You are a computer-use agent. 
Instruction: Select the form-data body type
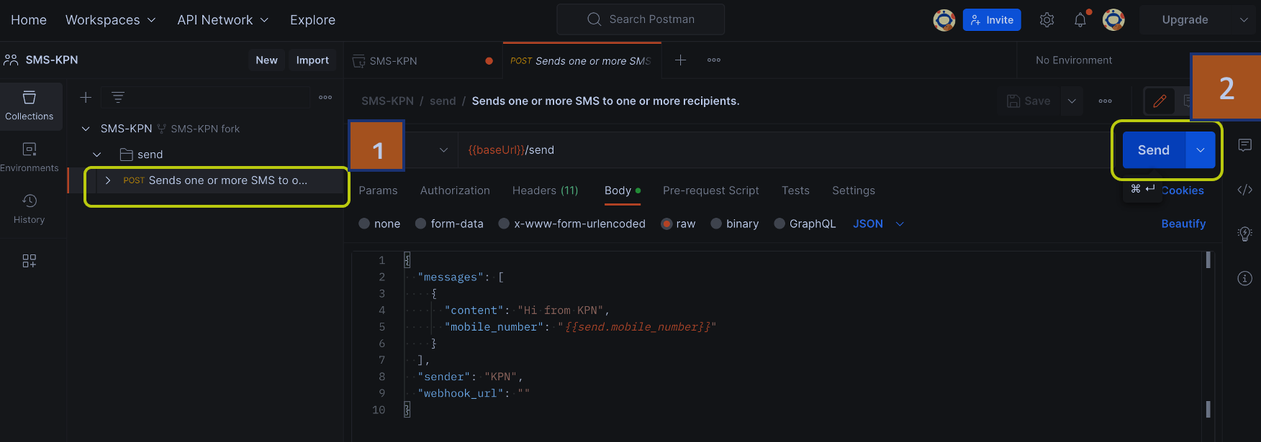[421, 224]
